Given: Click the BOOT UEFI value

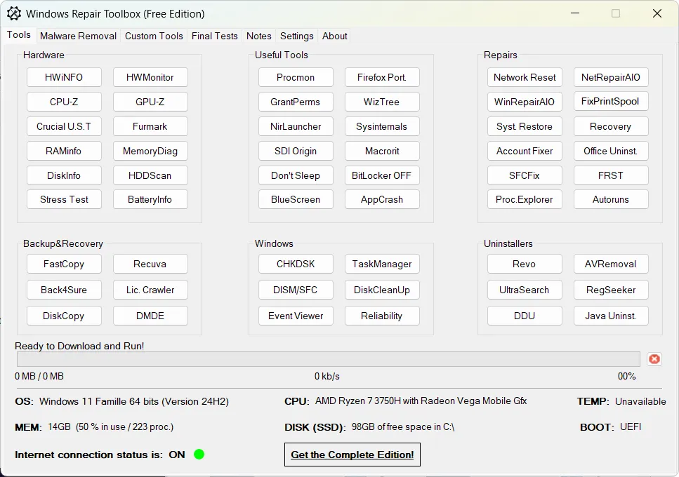Looking at the screenshot, I should tap(631, 426).
